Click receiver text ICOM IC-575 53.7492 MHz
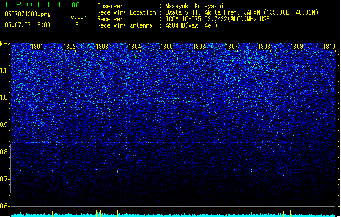The width and height of the screenshot is (341, 217). coord(217,19)
